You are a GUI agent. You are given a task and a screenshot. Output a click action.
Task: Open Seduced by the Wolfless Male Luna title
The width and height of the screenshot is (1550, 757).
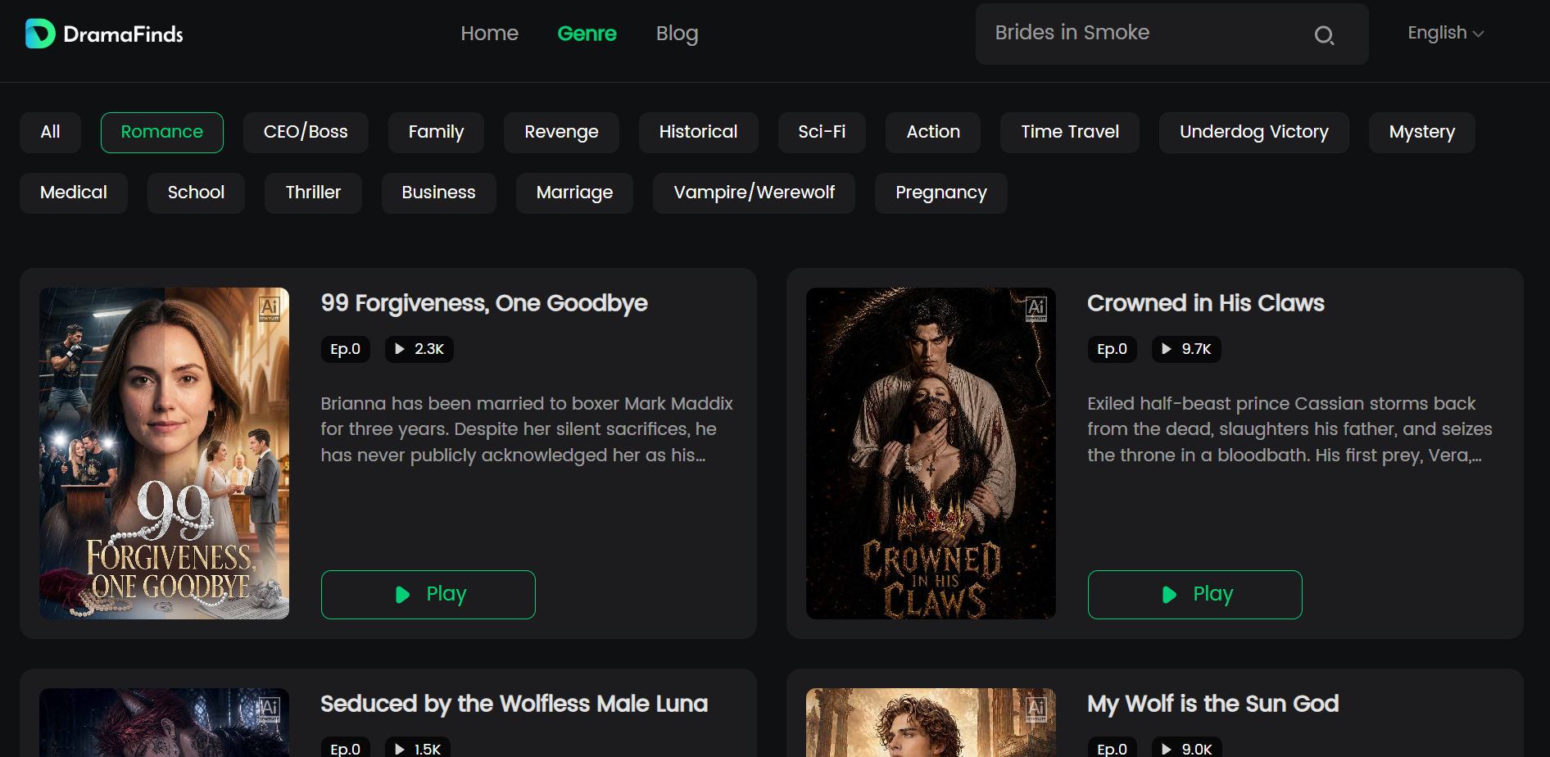coord(514,705)
